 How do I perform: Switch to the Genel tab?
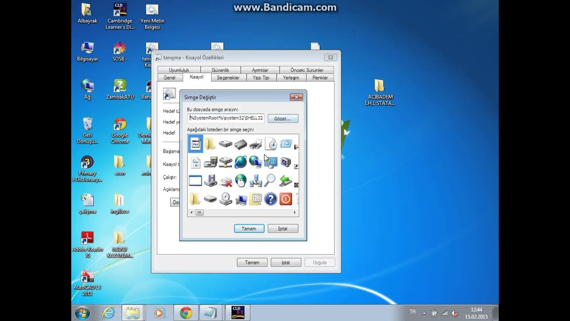[x=170, y=78]
